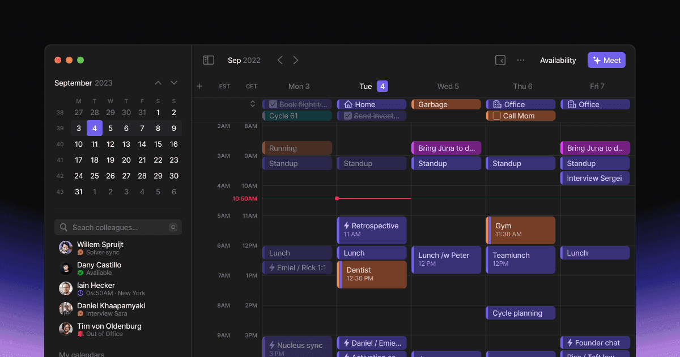The image size is (680, 357).
Task: Open the three-dot more options menu
Action: pos(521,60)
